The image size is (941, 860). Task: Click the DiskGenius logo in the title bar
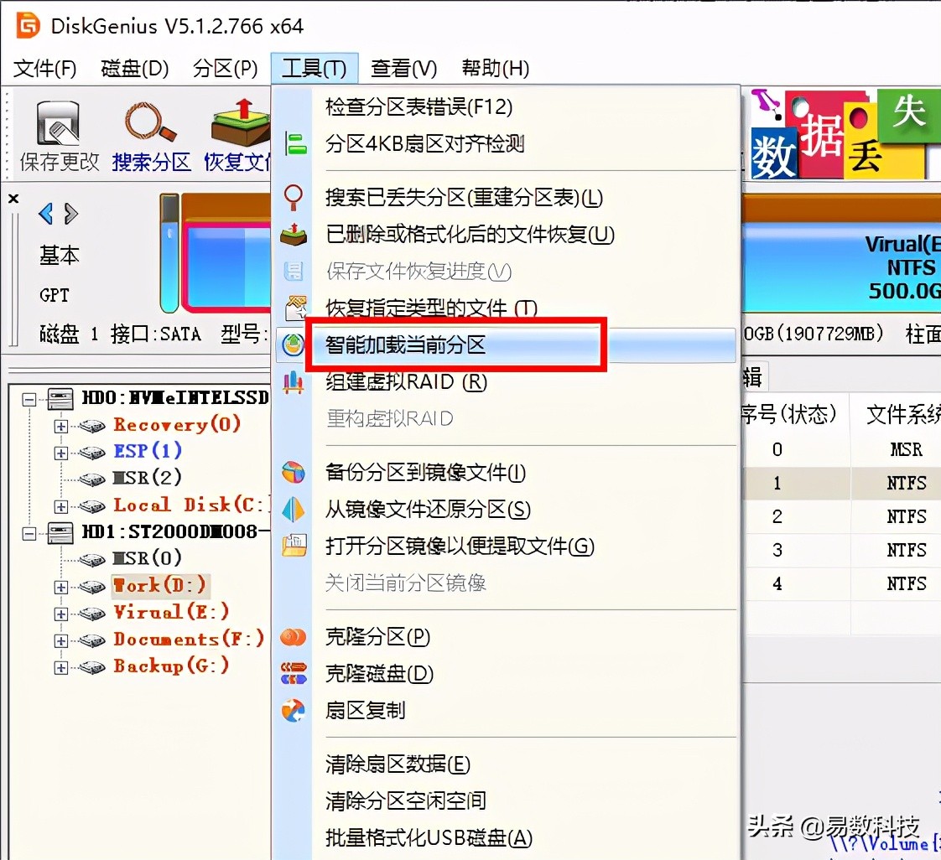25,25
